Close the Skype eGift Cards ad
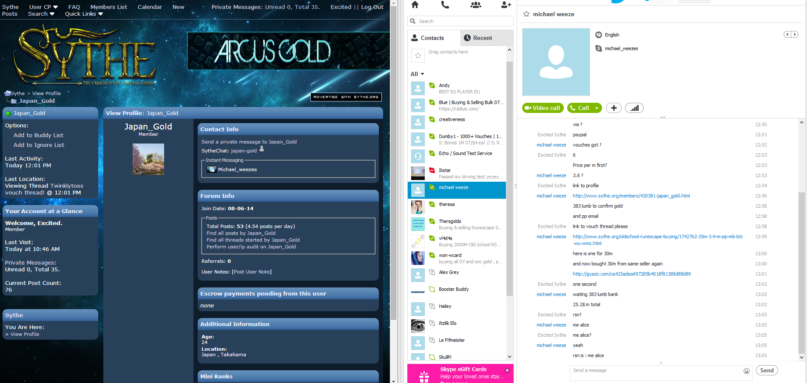This screenshot has height=383, width=807. pos(507,370)
